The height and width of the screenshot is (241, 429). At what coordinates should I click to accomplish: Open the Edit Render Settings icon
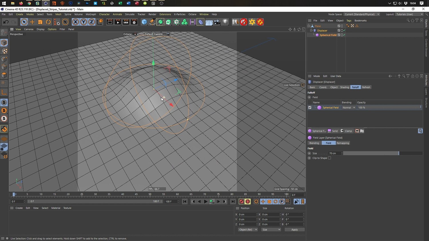134,22
